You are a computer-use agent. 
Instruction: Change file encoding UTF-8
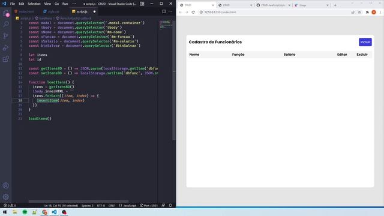click(x=101, y=205)
